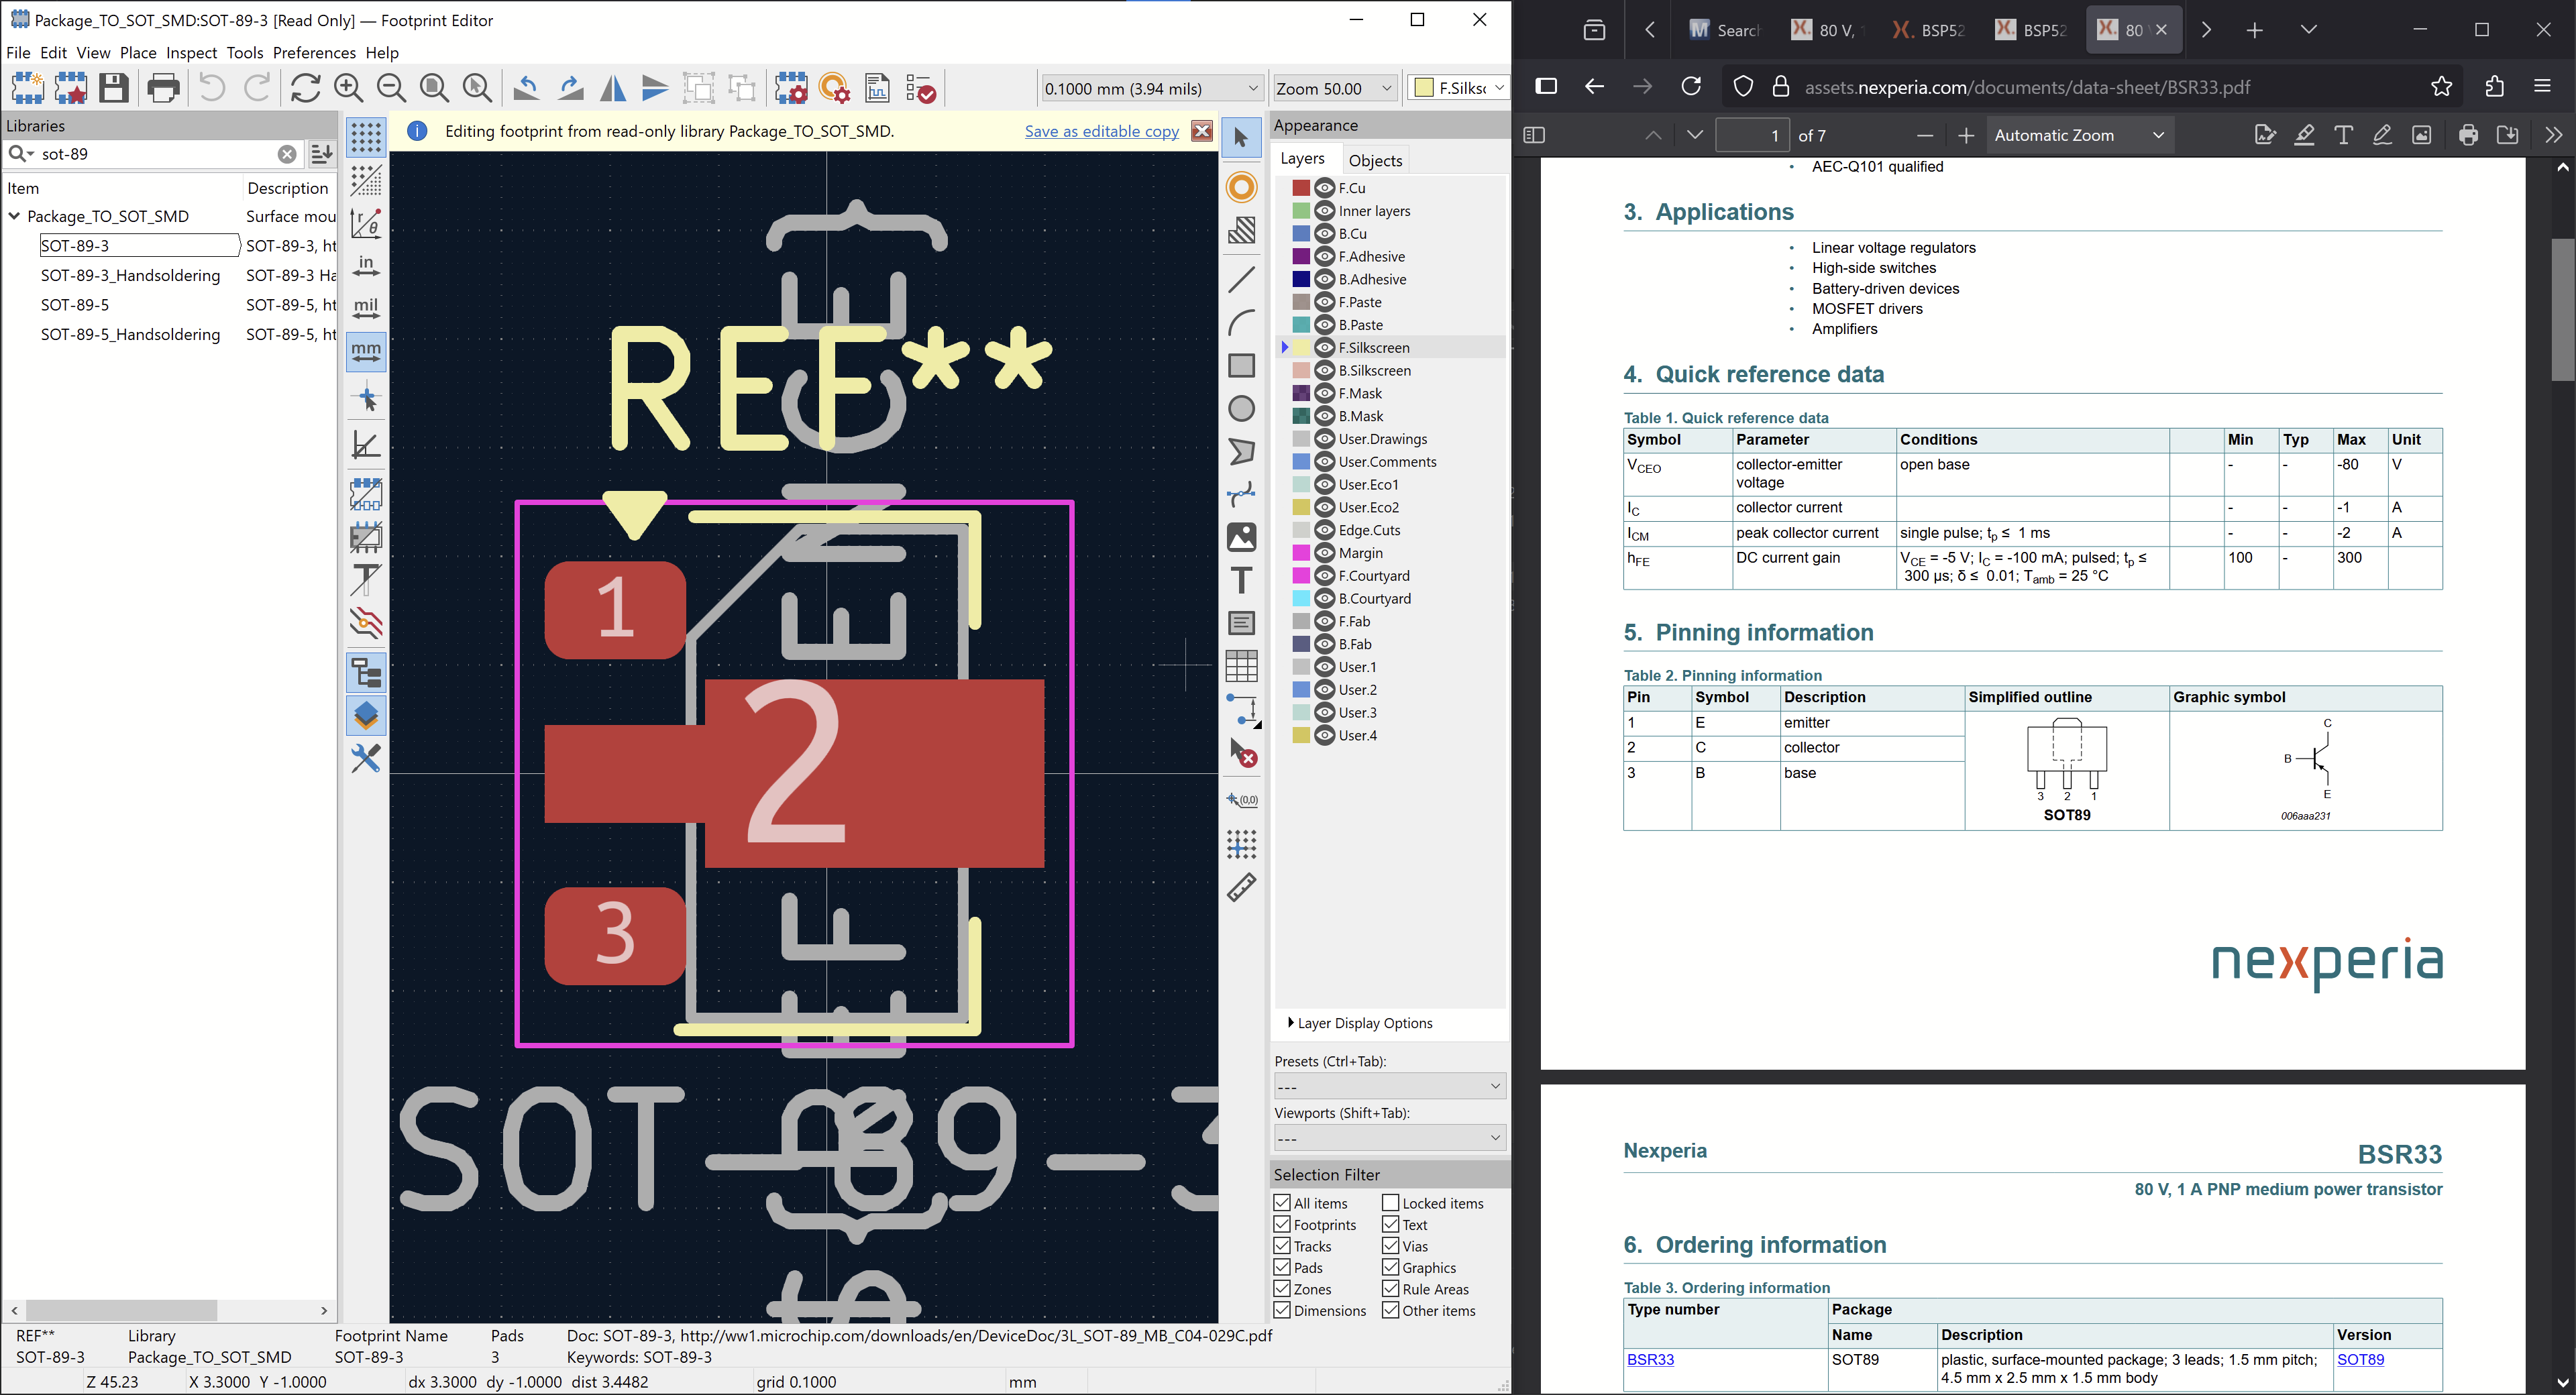Select the Draw line tool

(x=1241, y=280)
